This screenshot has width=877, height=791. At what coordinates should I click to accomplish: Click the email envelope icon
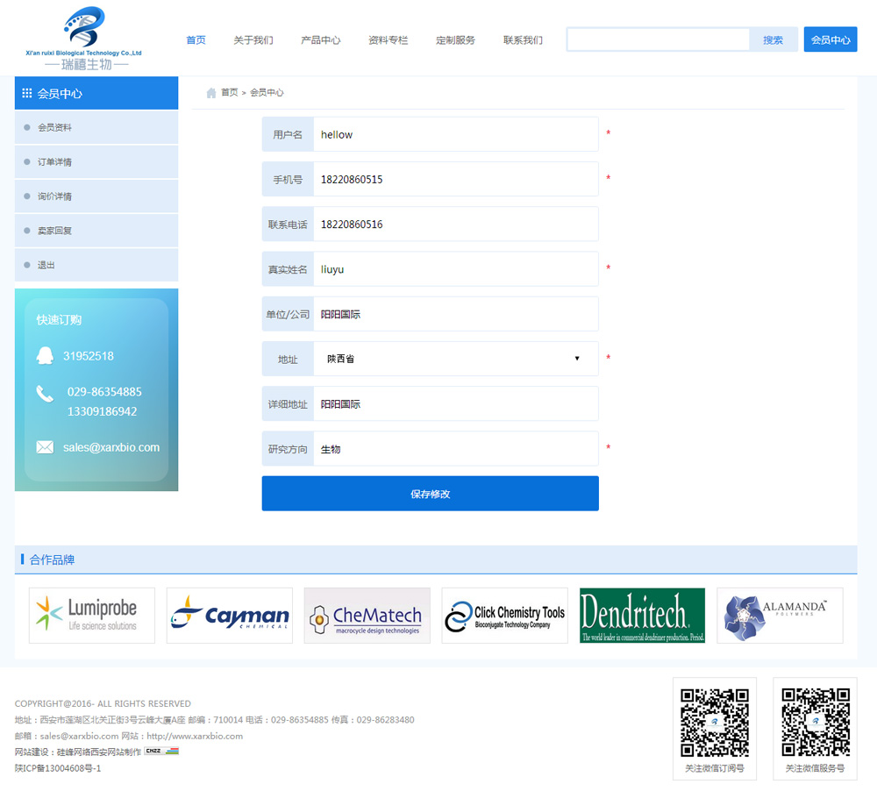pos(45,447)
